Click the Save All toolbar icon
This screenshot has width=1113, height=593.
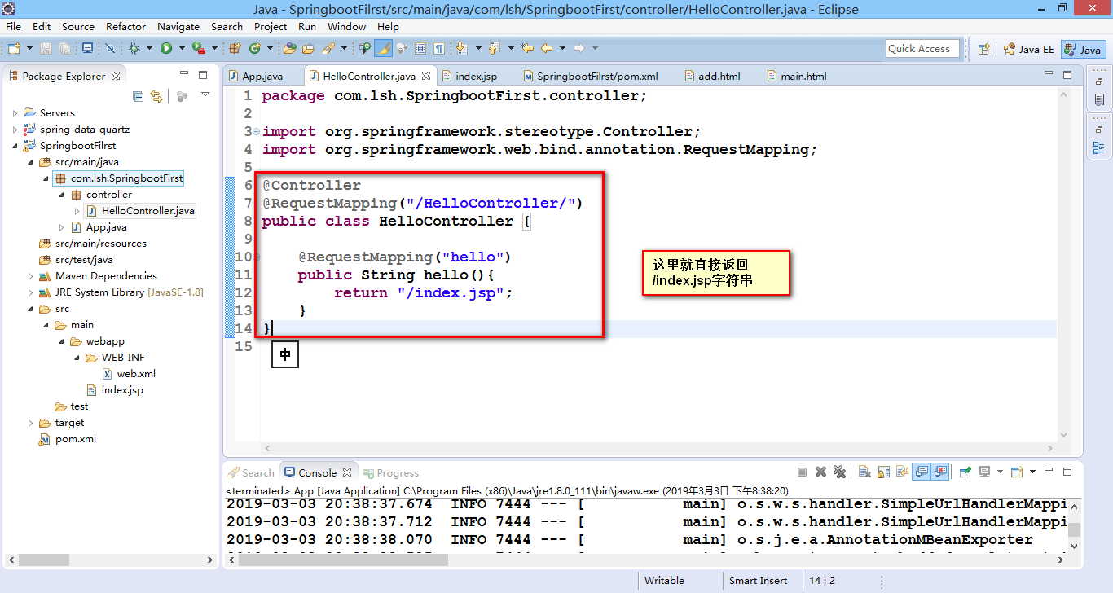(64, 49)
